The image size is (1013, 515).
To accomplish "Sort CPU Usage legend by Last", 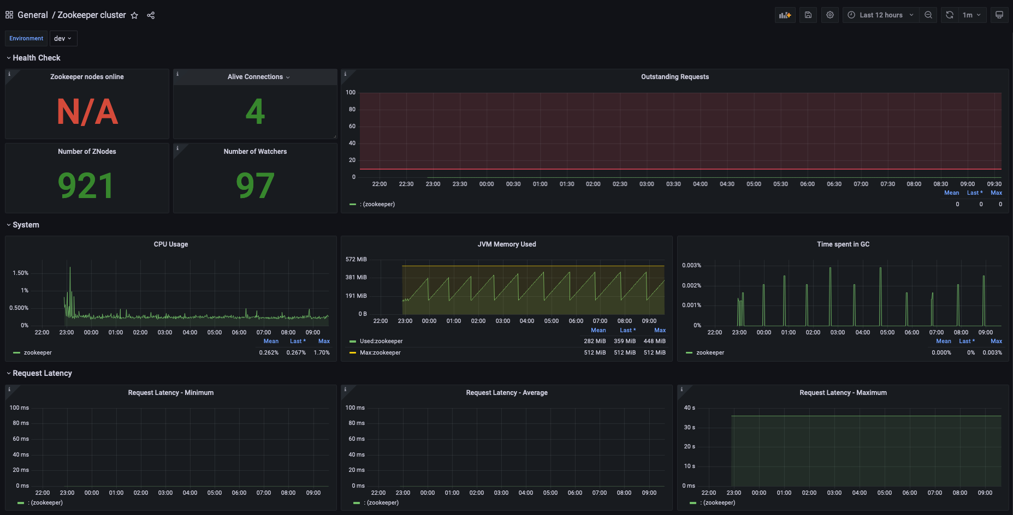I will tap(298, 342).
